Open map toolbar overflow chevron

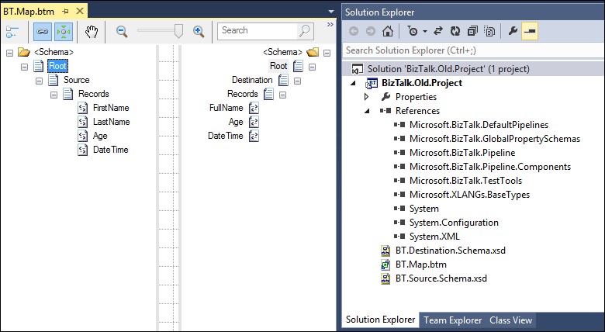pyautogui.click(x=330, y=25)
